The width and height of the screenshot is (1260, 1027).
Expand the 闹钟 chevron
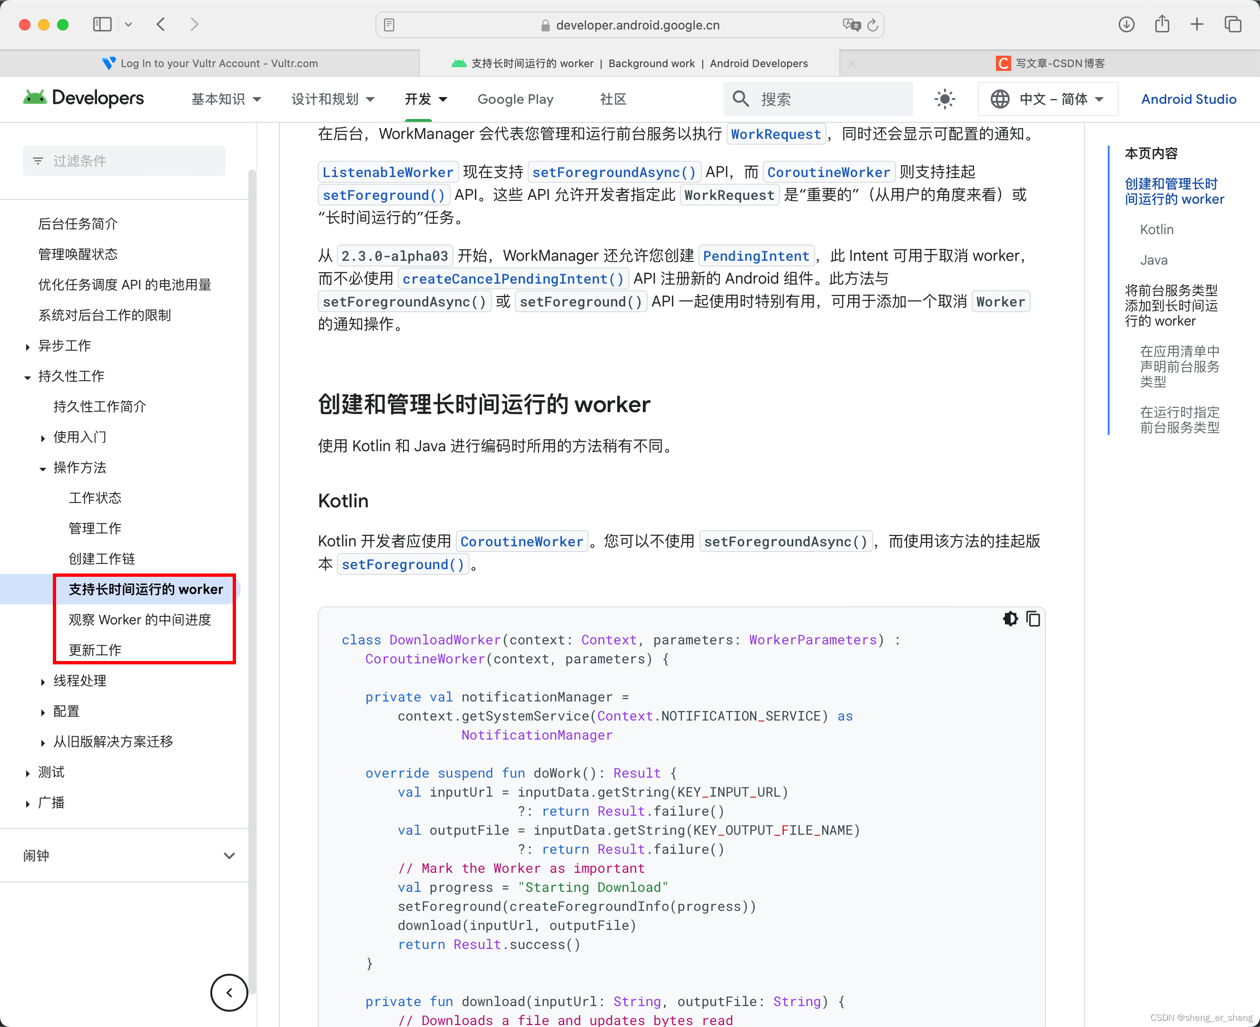coord(229,856)
